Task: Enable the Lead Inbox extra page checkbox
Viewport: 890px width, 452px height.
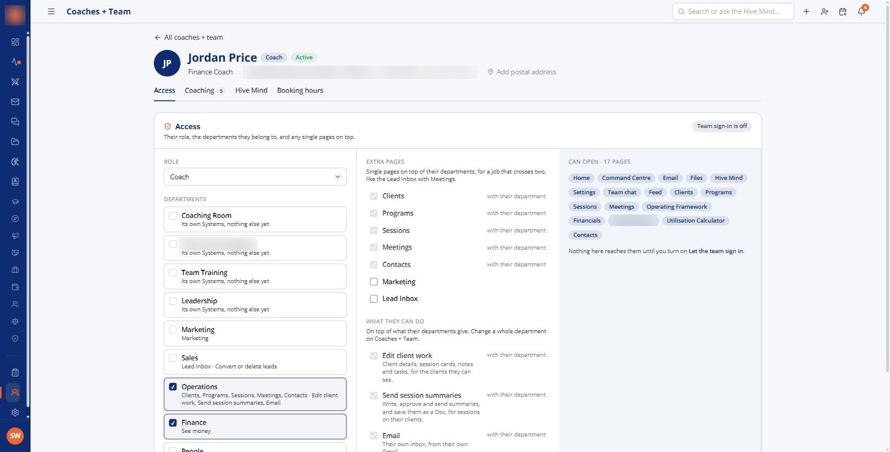Action: point(374,299)
